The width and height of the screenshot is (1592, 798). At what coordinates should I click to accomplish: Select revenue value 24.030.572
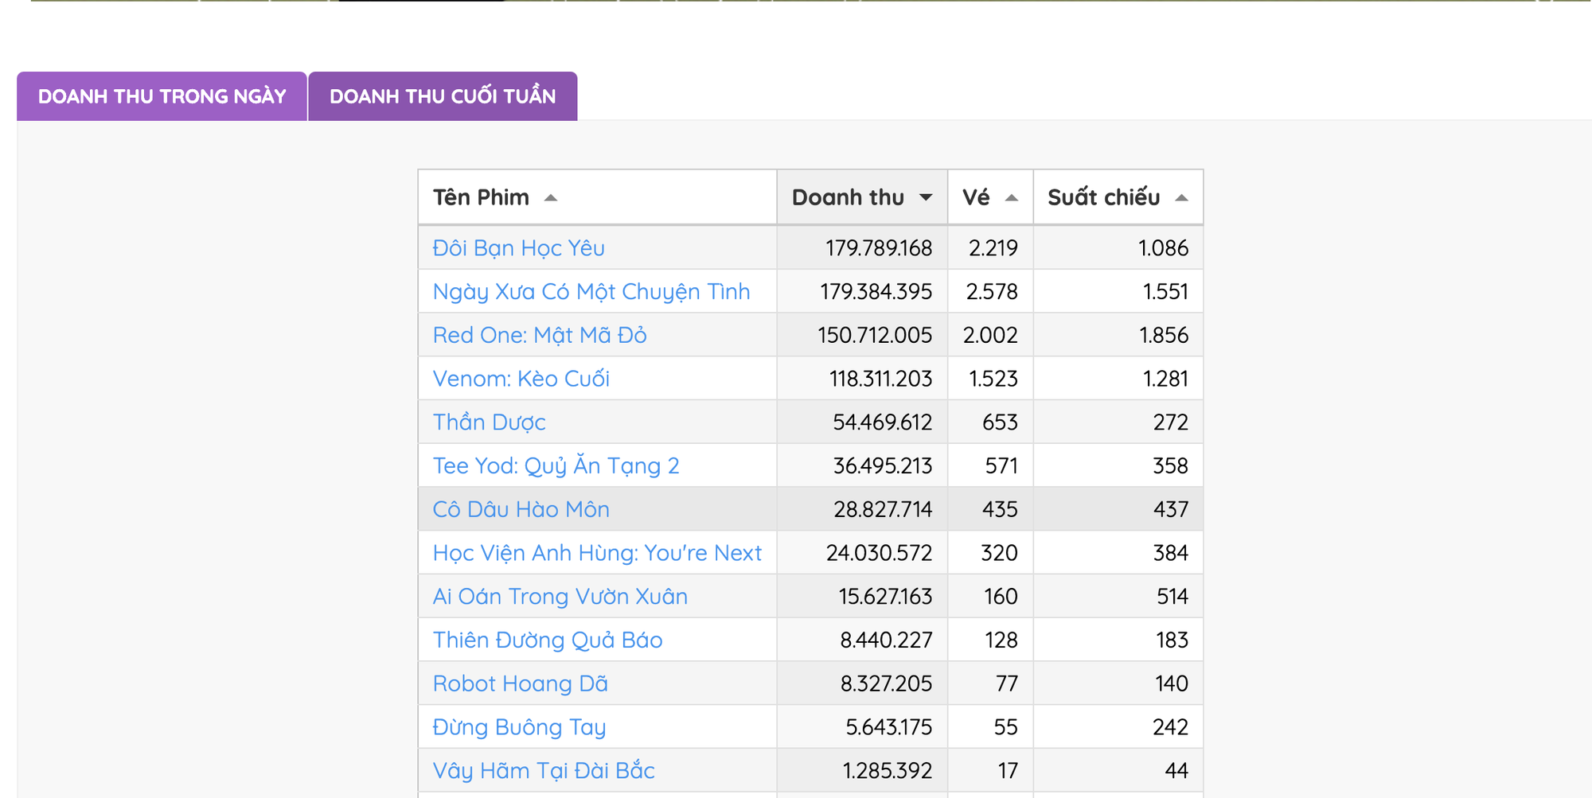pos(879,553)
